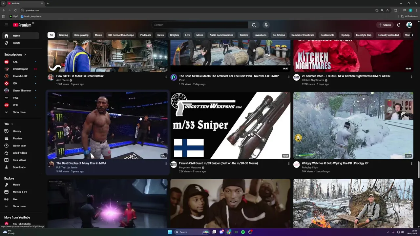420x236 pixels.
Task: Open the YouTube guide hamburger menu
Action: click(x=6, y=25)
